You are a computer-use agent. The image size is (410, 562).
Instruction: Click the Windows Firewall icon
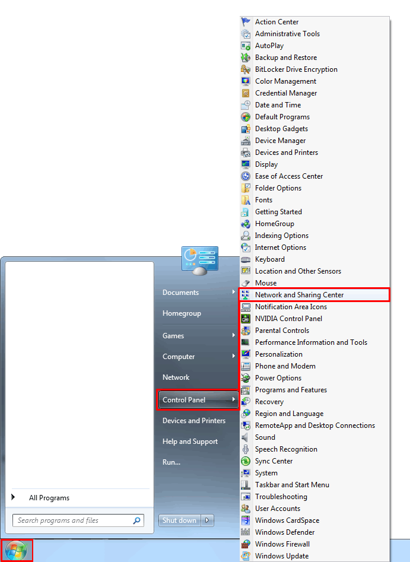click(x=246, y=544)
